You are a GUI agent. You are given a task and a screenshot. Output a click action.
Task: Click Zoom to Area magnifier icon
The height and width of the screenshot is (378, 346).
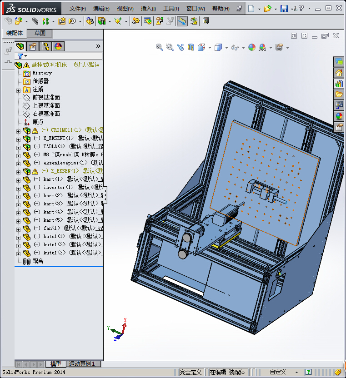pos(170,47)
